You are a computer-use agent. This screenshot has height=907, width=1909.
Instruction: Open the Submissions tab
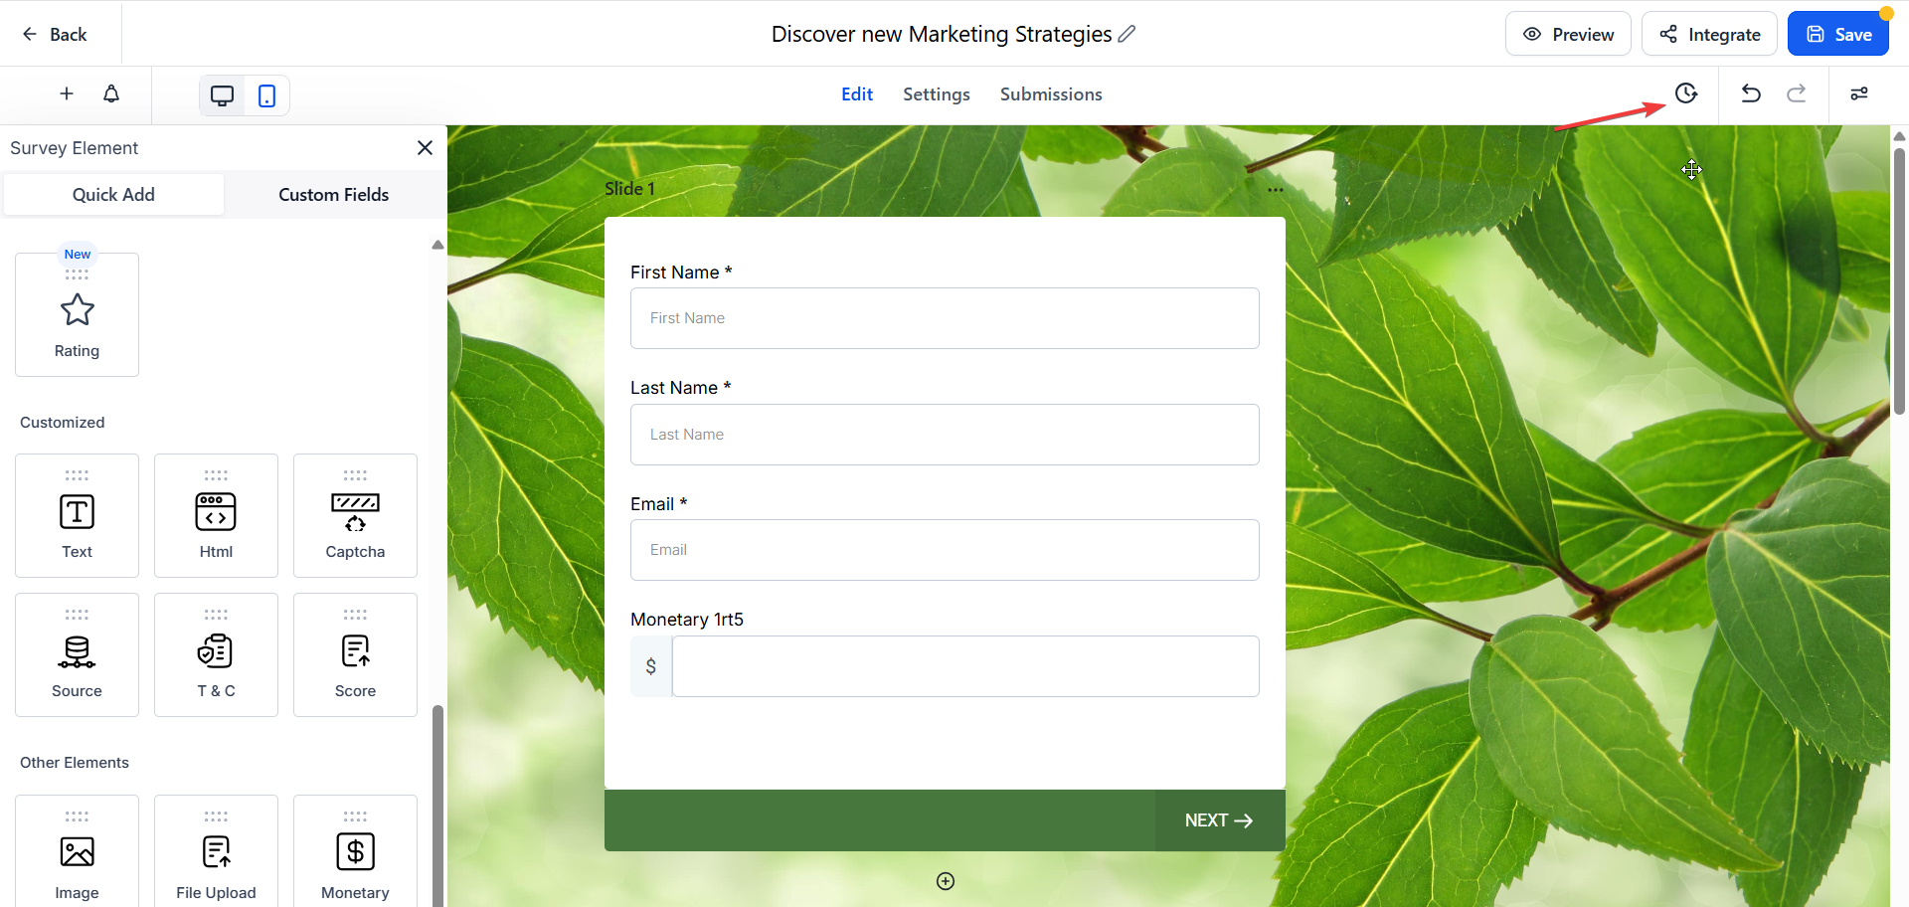pyautogui.click(x=1050, y=94)
